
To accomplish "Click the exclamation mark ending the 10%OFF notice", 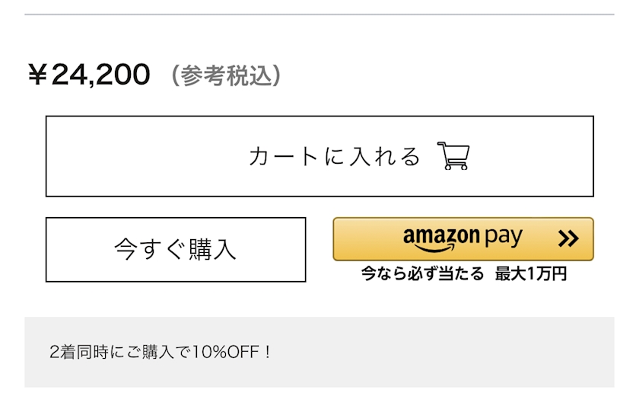I will pyautogui.click(x=266, y=353).
